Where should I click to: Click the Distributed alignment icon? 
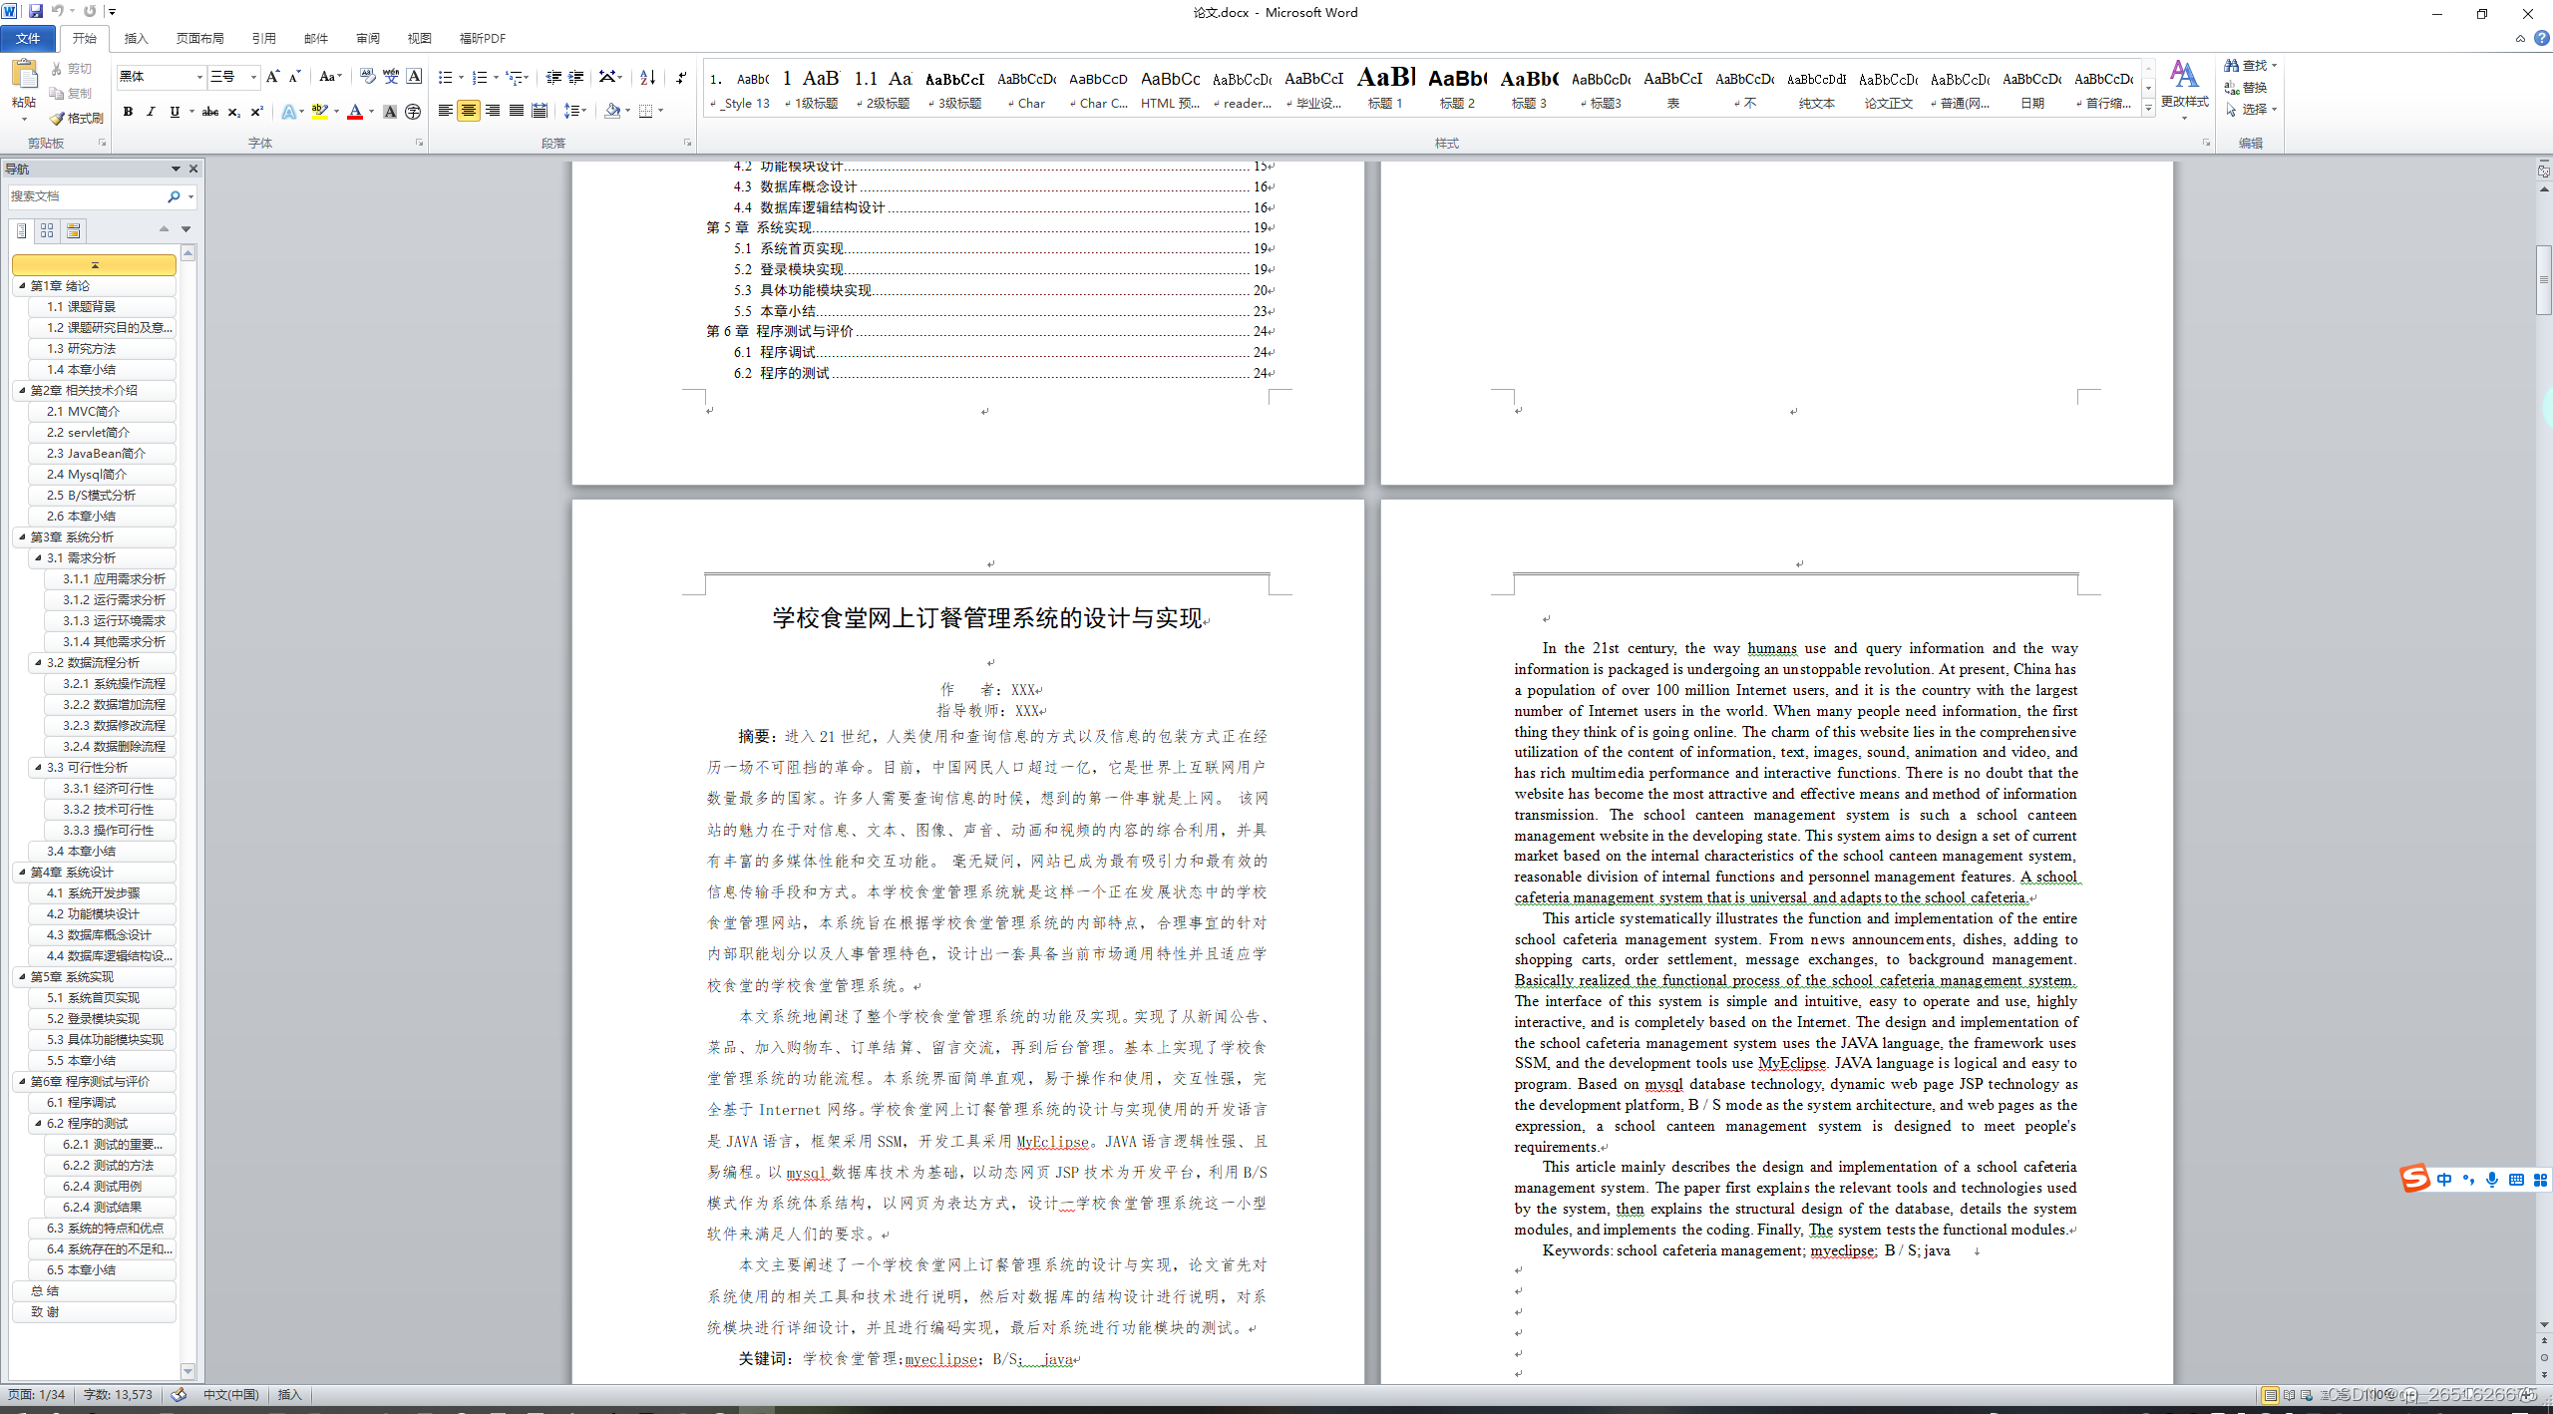tap(540, 111)
